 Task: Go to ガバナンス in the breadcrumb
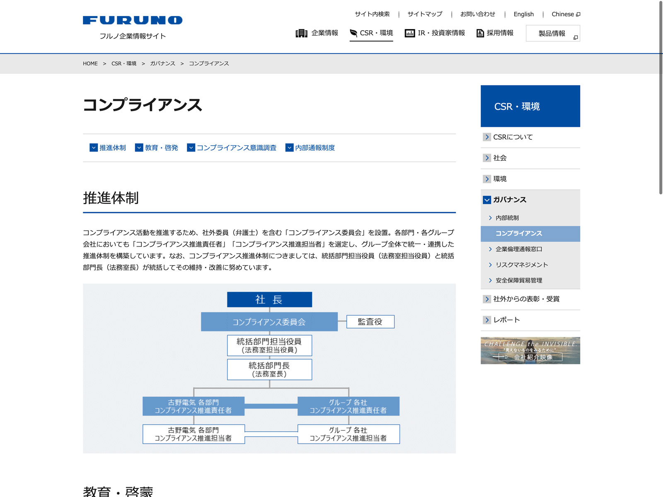[162, 63]
